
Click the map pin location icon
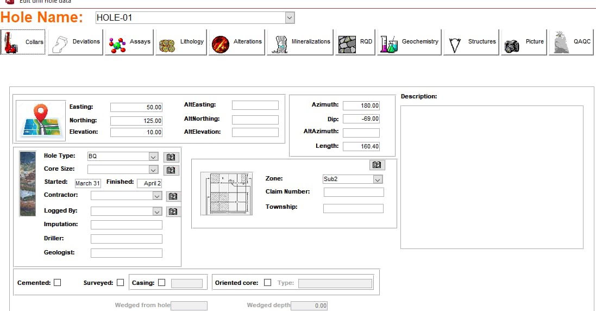click(x=41, y=120)
